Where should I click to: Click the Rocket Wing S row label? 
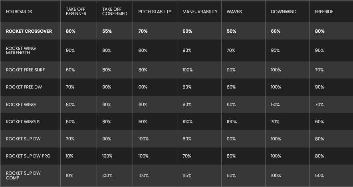[22, 122]
